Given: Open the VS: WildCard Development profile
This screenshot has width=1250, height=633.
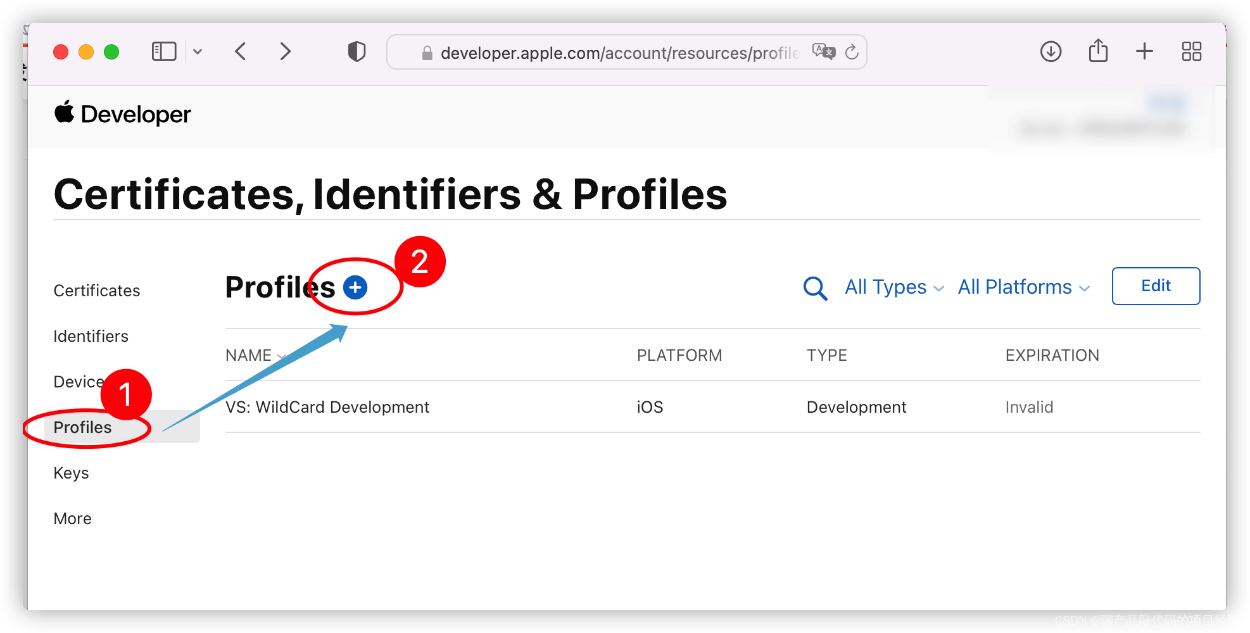Looking at the screenshot, I should [327, 407].
